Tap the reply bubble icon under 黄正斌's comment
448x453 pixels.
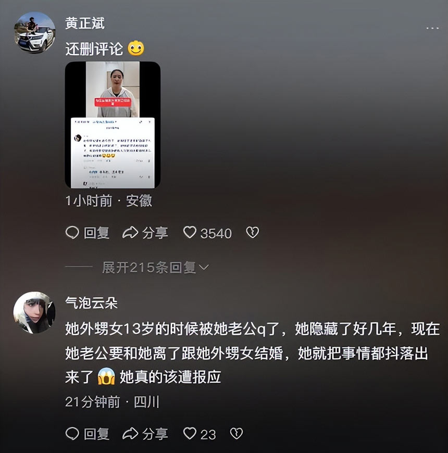pyautogui.click(x=72, y=233)
